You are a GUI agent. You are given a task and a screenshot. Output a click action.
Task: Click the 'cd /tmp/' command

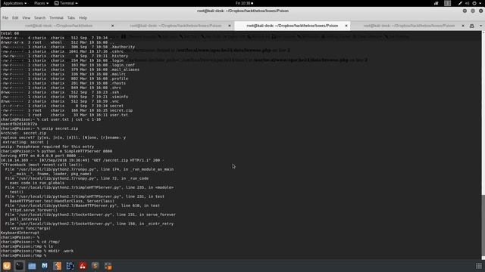click(x=51, y=242)
